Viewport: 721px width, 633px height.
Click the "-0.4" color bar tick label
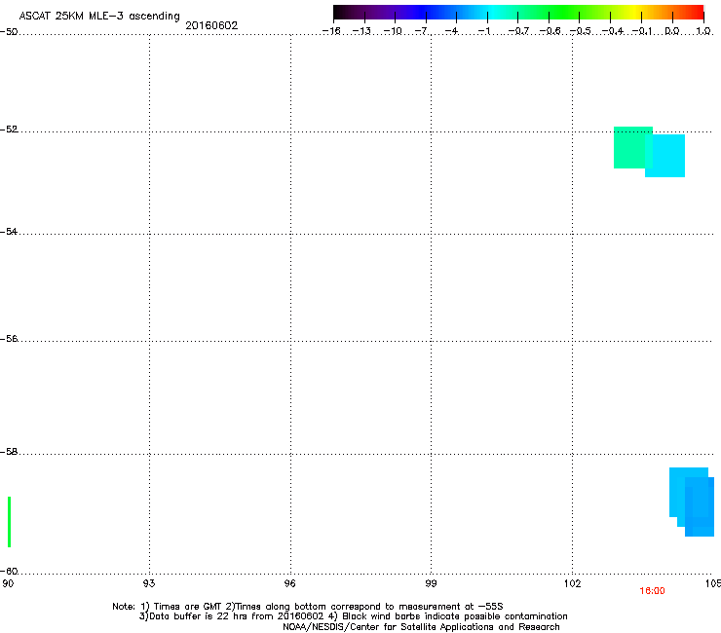[613, 31]
